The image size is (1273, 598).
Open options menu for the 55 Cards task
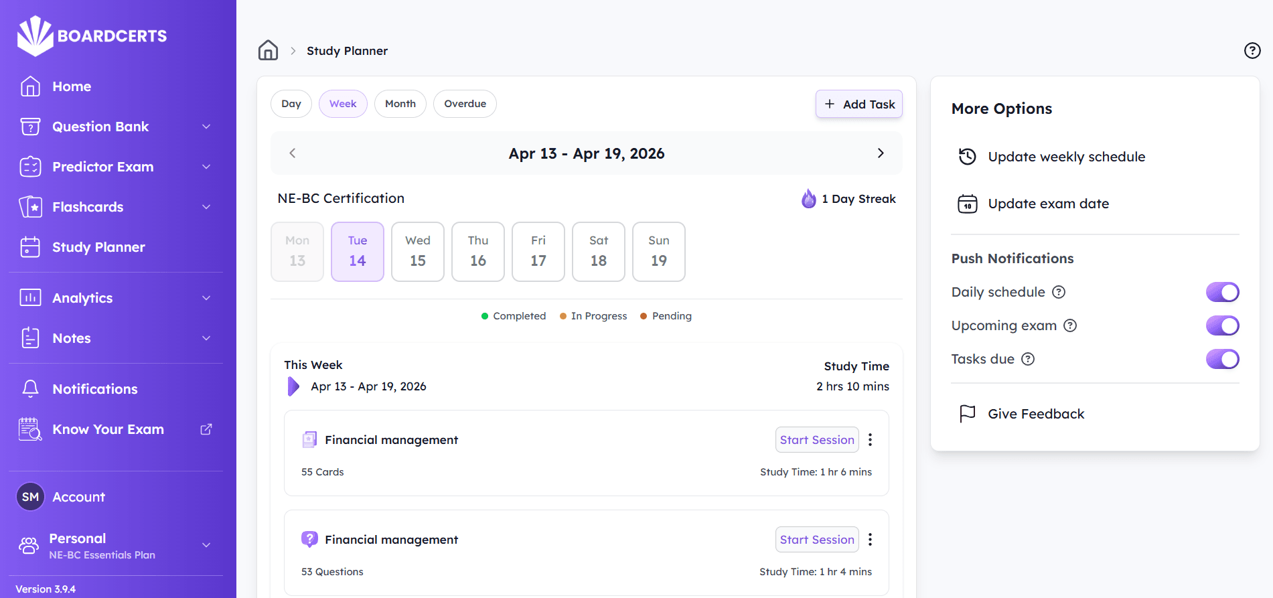870,440
